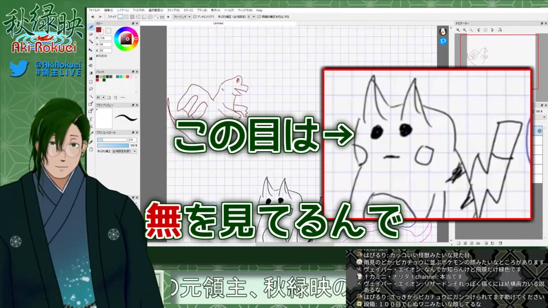
Task: Open the フィルタ menu
Action: tap(139, 10)
